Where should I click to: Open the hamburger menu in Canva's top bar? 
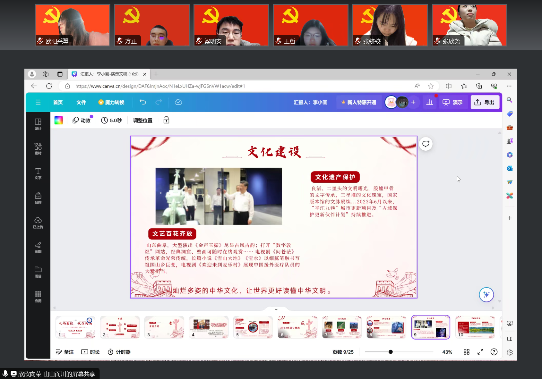(38, 102)
